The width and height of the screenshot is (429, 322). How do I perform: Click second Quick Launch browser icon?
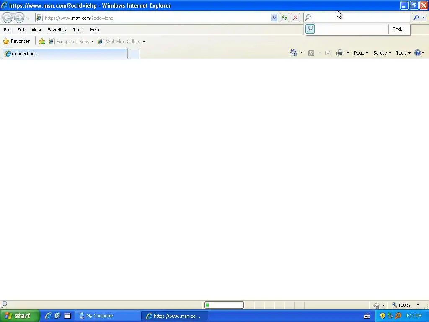tap(57, 316)
